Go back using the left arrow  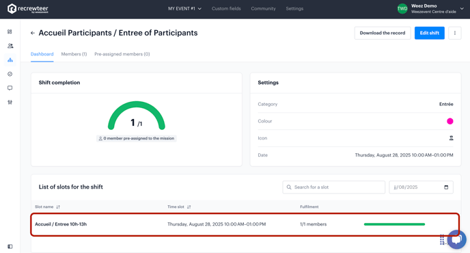(33, 33)
